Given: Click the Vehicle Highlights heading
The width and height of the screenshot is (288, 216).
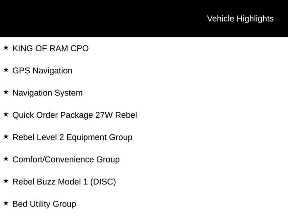Looking at the screenshot, I should [240, 19].
